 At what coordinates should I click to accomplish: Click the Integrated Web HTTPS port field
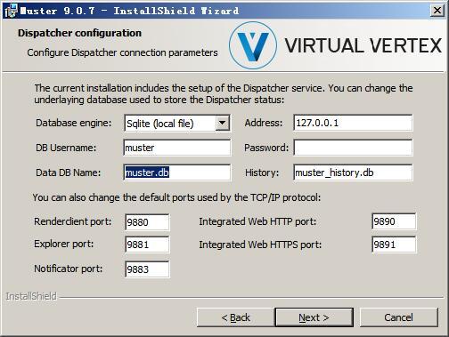(x=394, y=245)
